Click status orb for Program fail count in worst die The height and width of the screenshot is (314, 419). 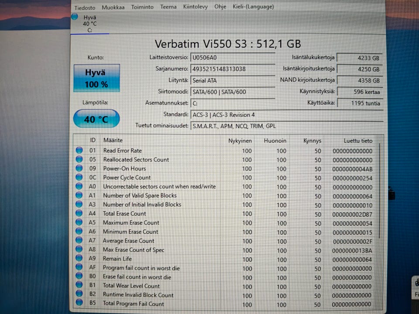[x=79, y=267]
